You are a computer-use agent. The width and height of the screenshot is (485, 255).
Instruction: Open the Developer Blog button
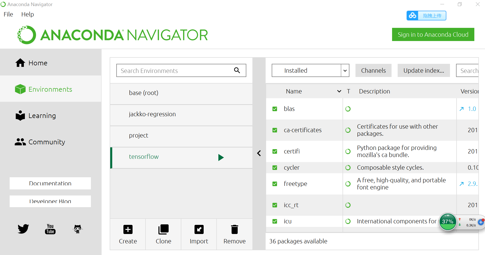pyautogui.click(x=50, y=201)
